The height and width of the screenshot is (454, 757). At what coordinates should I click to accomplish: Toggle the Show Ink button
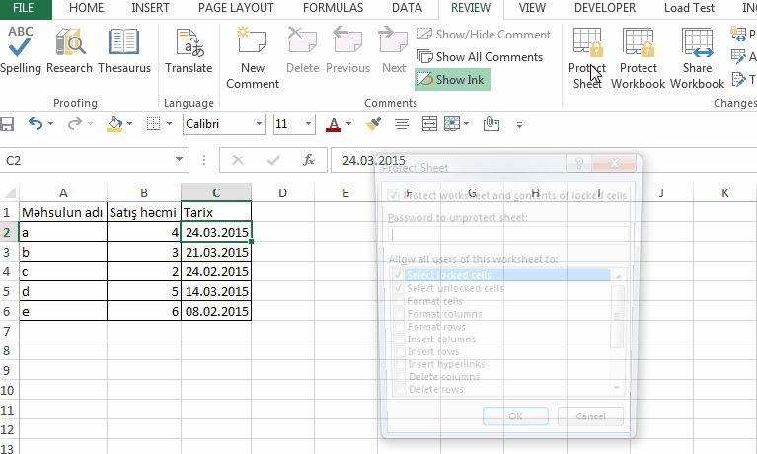[x=452, y=80]
